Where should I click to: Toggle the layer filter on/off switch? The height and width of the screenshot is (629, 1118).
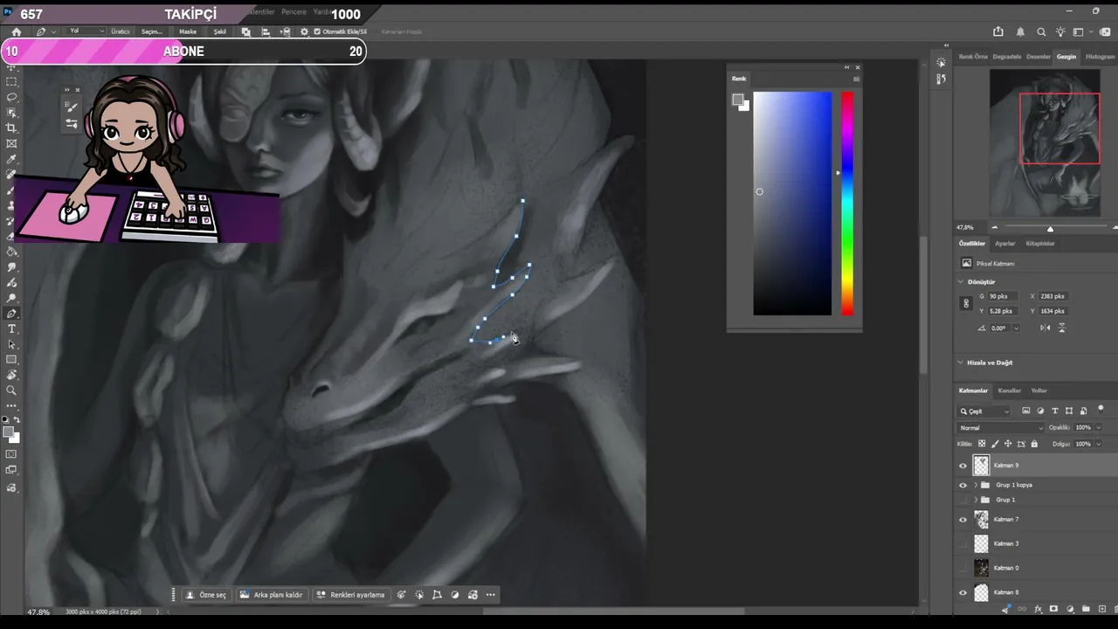coord(1100,409)
